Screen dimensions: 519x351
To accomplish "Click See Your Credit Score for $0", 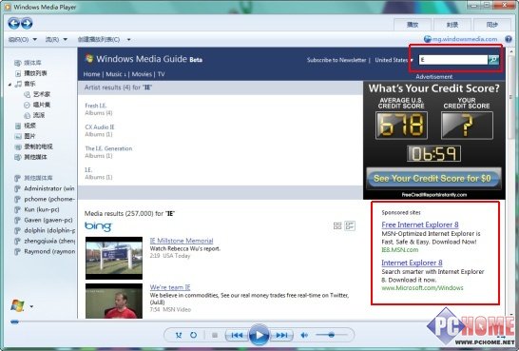I will click(433, 179).
